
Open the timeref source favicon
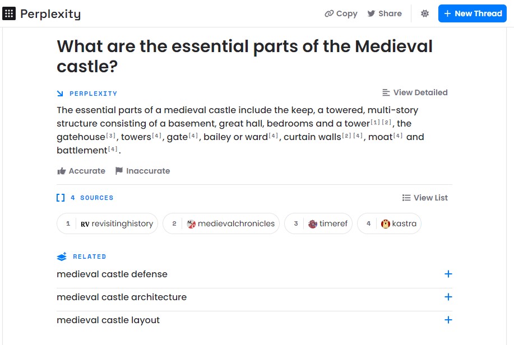(x=313, y=224)
